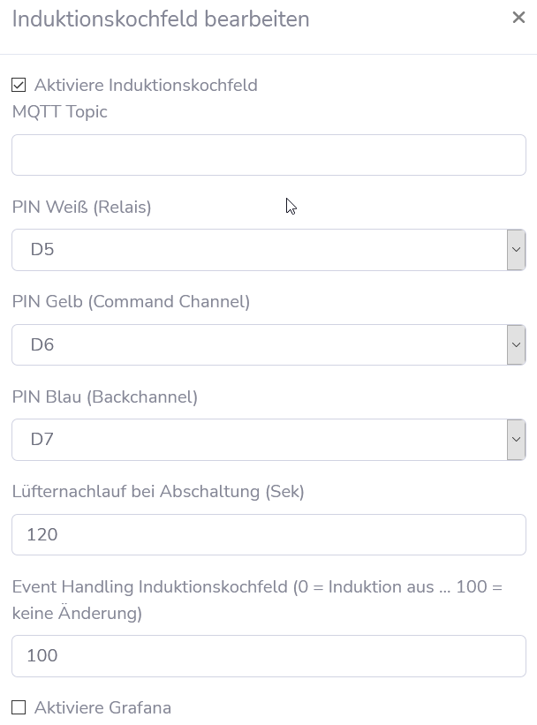The height and width of the screenshot is (725, 537).
Task: Click the Event Handling Induktionskochfeld label
Action: (150, 587)
